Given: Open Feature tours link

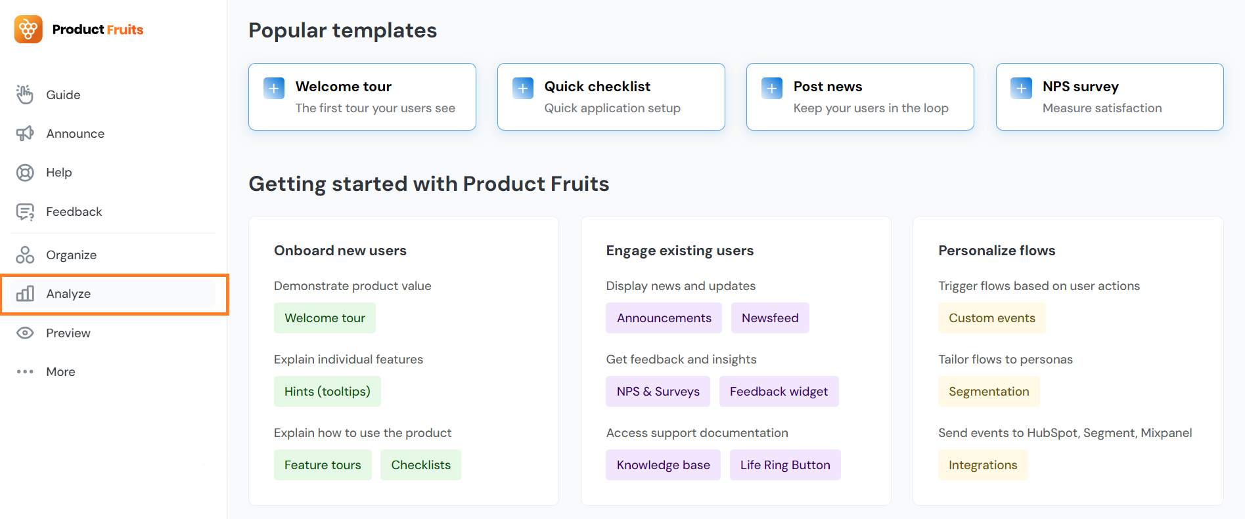Looking at the screenshot, I should coord(323,465).
